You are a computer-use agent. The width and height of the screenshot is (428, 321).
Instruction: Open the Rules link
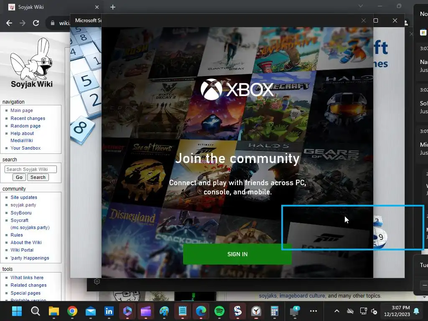[x=17, y=235]
